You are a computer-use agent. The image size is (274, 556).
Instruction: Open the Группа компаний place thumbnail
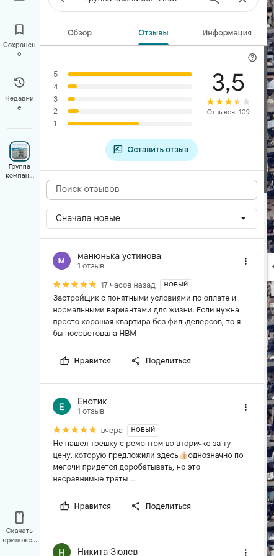tap(19, 151)
